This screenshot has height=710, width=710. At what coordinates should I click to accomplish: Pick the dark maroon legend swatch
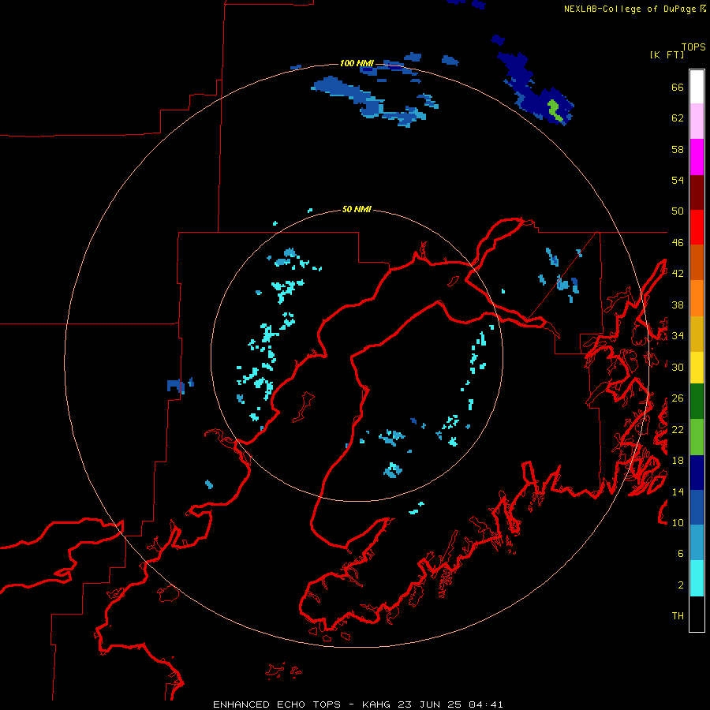(x=697, y=192)
